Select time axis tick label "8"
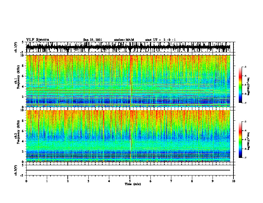Screen dimensions: 263x203 click(192, 181)
